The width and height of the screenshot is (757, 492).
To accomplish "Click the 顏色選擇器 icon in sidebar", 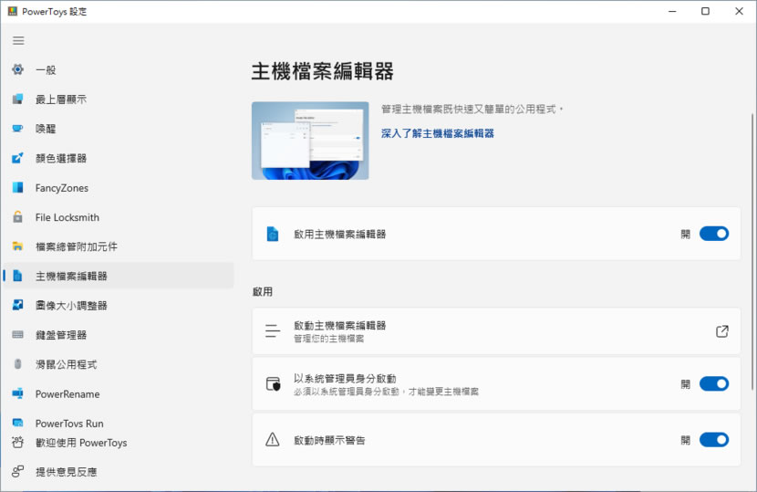I will point(17,158).
